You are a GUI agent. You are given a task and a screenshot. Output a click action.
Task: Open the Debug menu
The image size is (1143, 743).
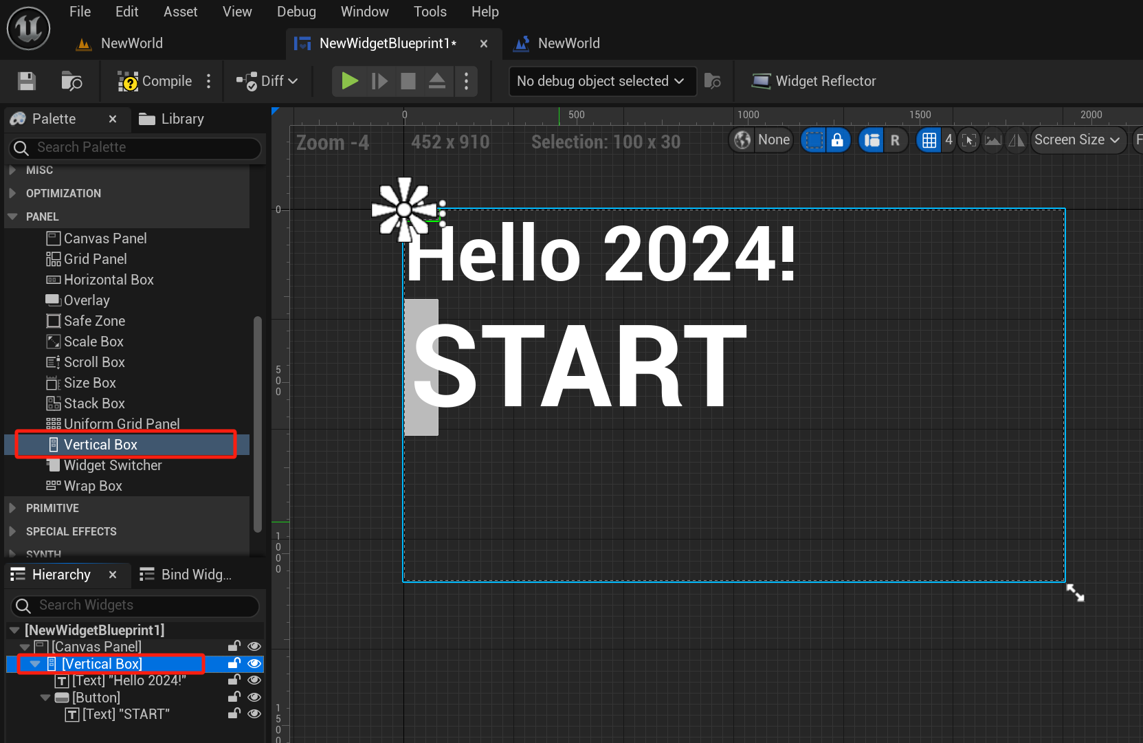(296, 12)
